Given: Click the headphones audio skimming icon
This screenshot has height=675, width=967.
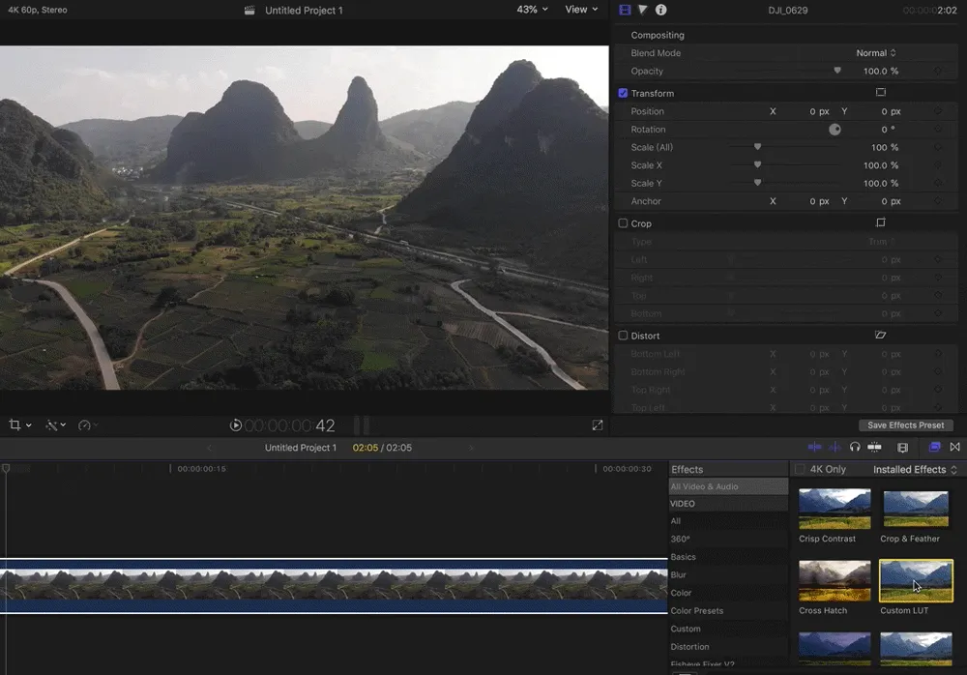Looking at the screenshot, I should coord(855,447).
